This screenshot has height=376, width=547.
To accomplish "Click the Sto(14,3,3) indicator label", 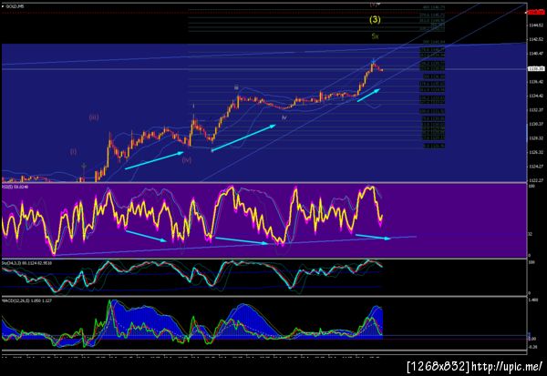I will [x=26, y=263].
